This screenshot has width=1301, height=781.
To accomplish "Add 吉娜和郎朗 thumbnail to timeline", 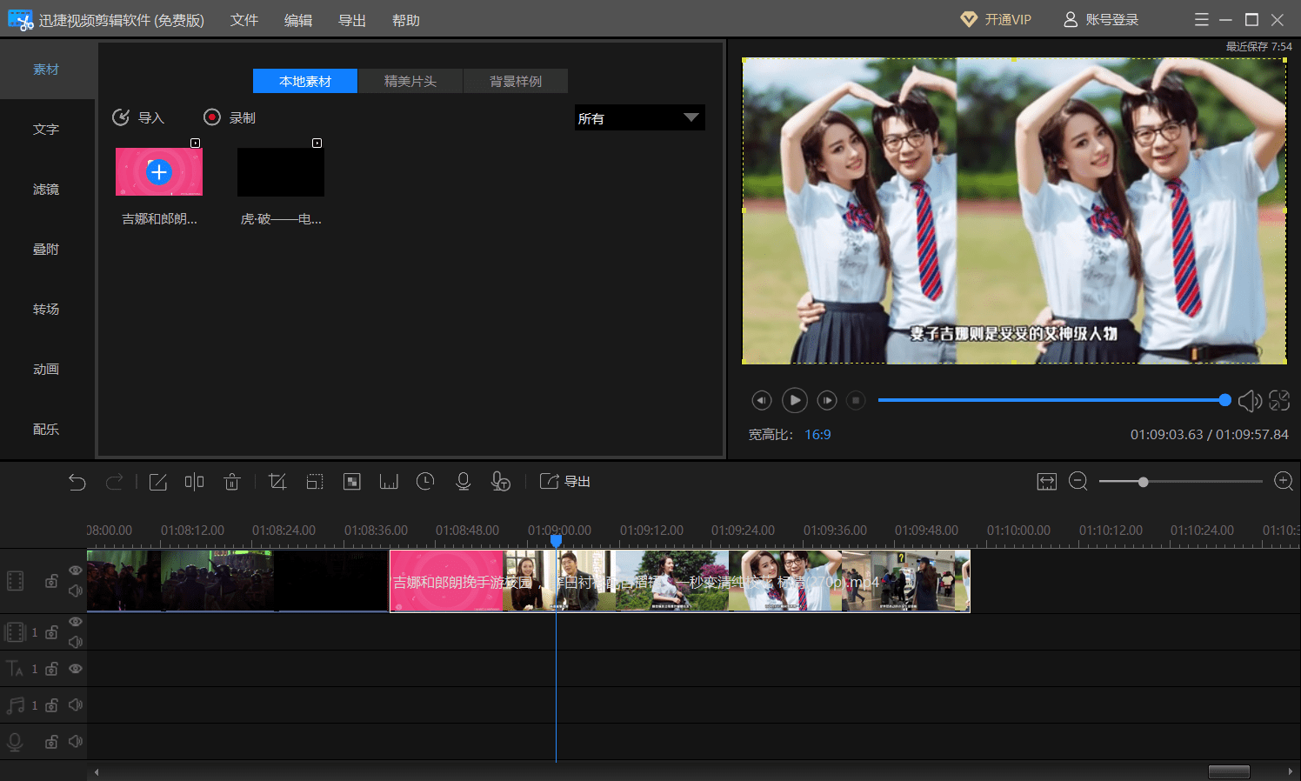I will click(x=159, y=172).
